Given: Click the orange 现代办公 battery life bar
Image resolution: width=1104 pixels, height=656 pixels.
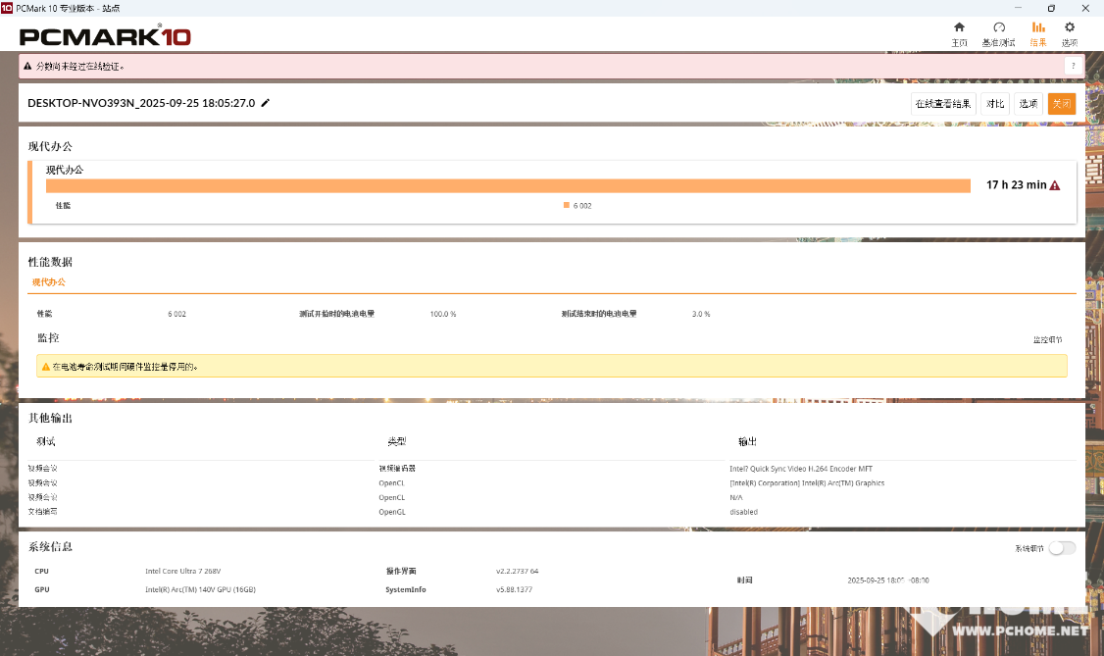Looking at the screenshot, I should tap(508, 186).
